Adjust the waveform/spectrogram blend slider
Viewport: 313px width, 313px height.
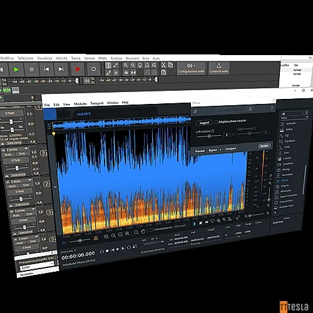coord(80,241)
